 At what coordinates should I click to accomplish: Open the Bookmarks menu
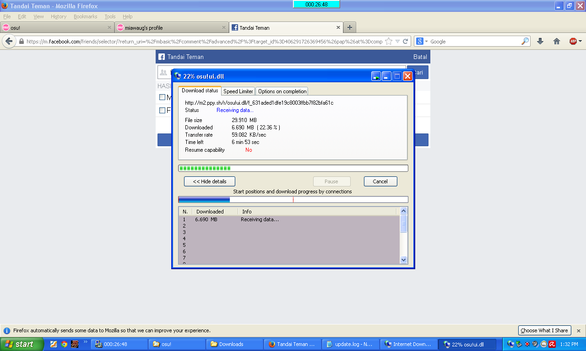tap(86, 16)
